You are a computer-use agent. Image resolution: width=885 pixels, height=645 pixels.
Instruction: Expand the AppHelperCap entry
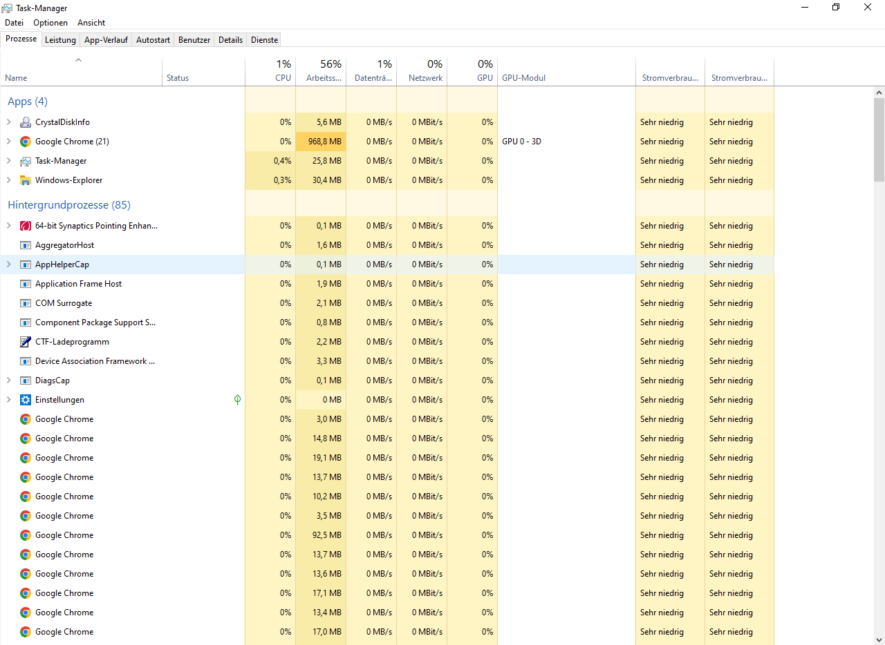coord(8,264)
